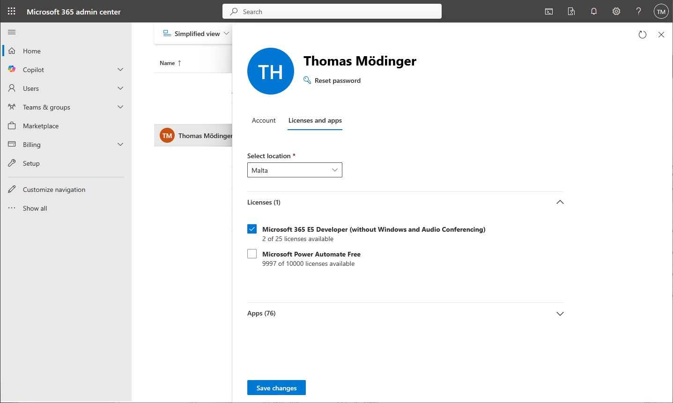Check Microsoft Power Automate Free license
673x403 pixels.
tap(252, 254)
